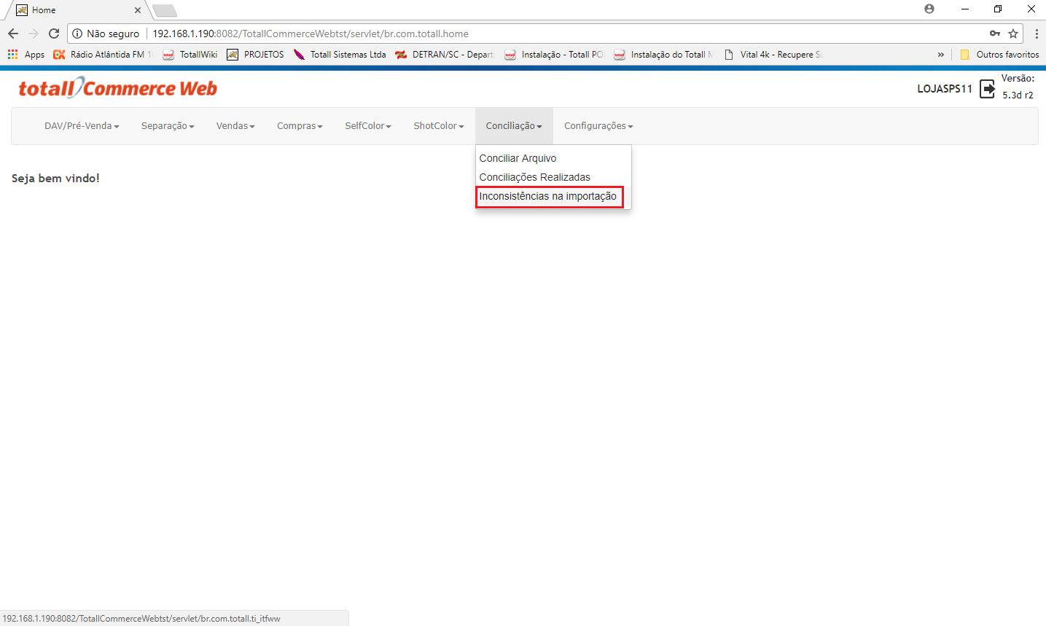This screenshot has height=626, width=1046.
Task: Expand the ShotColor menu
Action: click(x=439, y=126)
